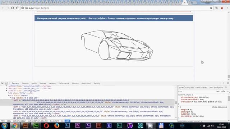Switch to the Elements tab

pos(15,83)
